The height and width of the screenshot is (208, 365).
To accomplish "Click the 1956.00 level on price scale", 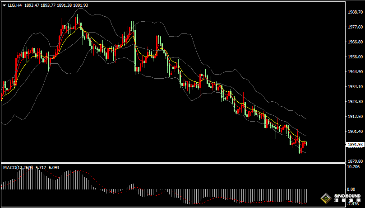I will tap(355, 57).
